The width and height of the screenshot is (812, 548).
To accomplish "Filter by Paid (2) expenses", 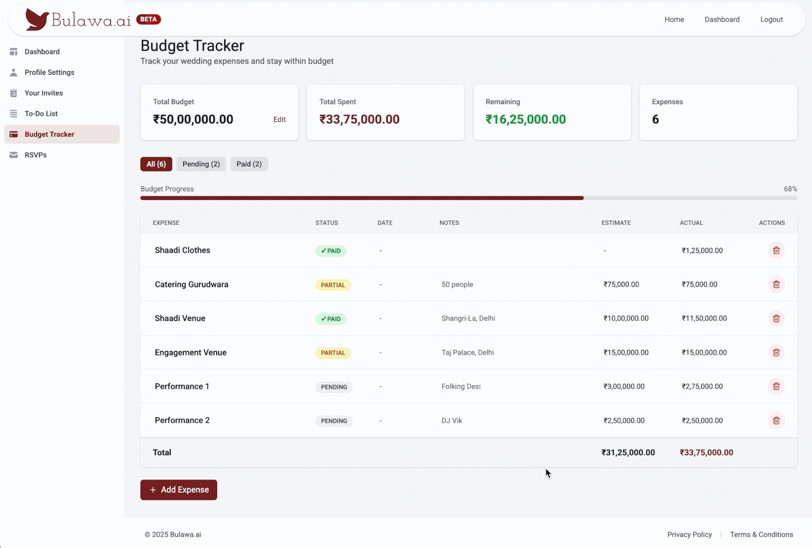I will pyautogui.click(x=249, y=164).
